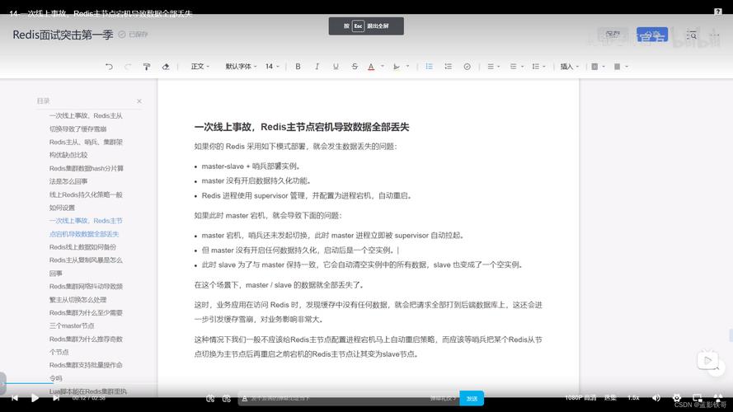
Task: Toggle the bulleted list
Action: tap(429, 66)
